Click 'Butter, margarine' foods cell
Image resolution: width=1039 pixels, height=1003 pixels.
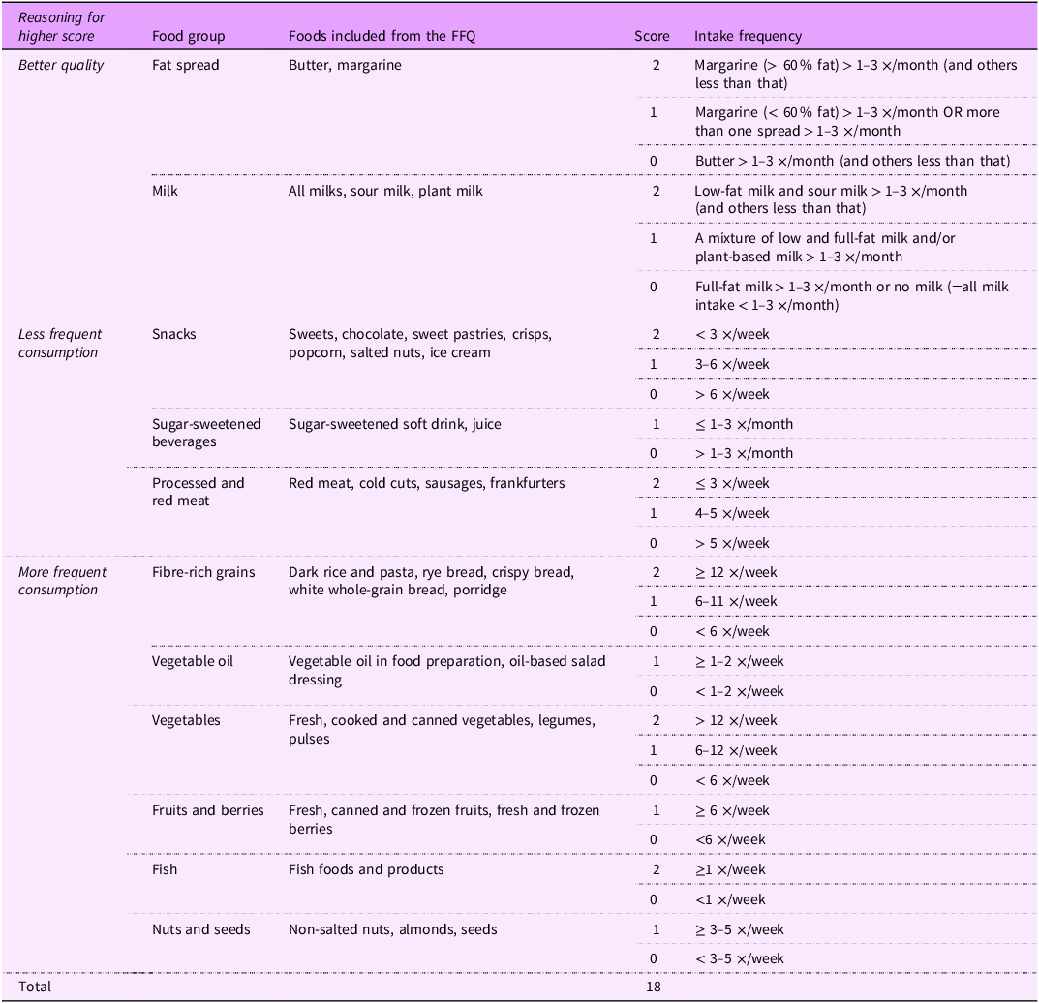[345, 66]
